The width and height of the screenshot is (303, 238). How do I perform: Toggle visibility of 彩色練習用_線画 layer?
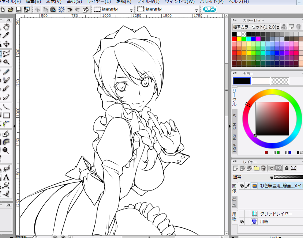pyautogui.click(x=242, y=186)
